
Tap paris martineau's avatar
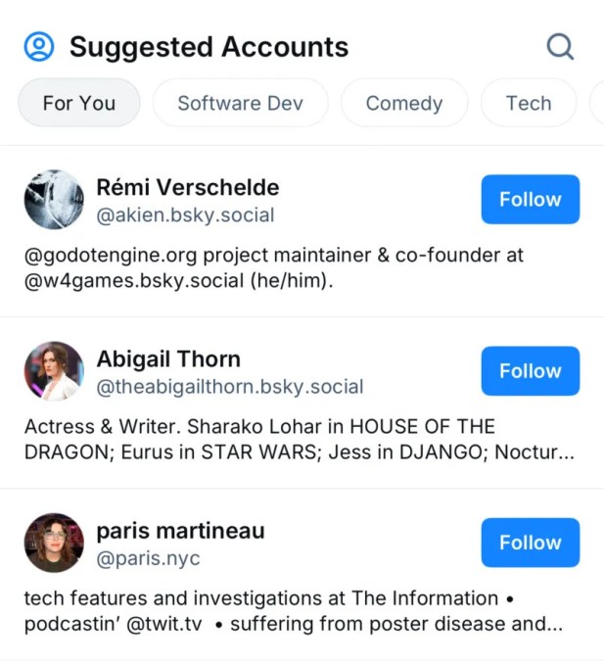(54, 543)
